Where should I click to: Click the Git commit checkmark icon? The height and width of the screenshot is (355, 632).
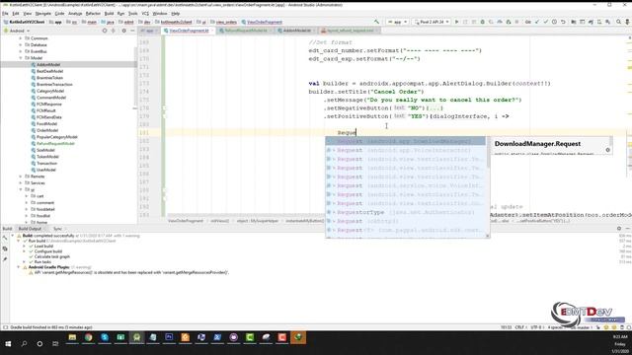coord(546,22)
